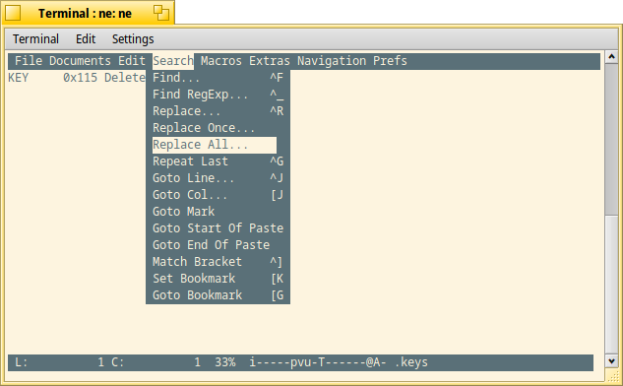This screenshot has width=623, height=386.
Task: Open the Edit menu in Terminal menubar
Action: tap(86, 39)
